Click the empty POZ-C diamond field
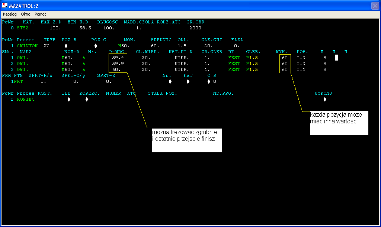Viewport: 381px width, 227px height. pos(96,46)
